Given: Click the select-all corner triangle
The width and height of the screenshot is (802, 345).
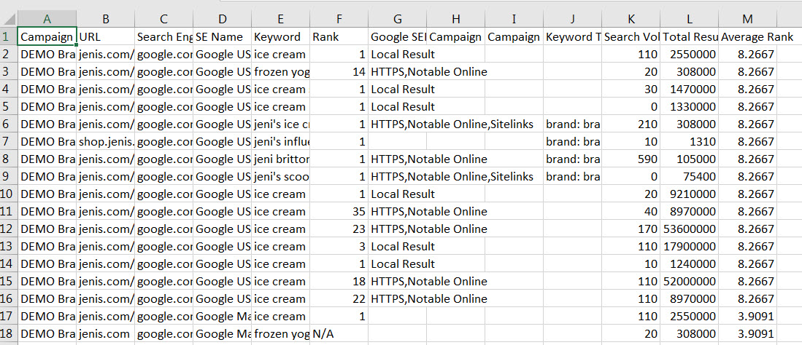Looking at the screenshot, I should [x=9, y=20].
